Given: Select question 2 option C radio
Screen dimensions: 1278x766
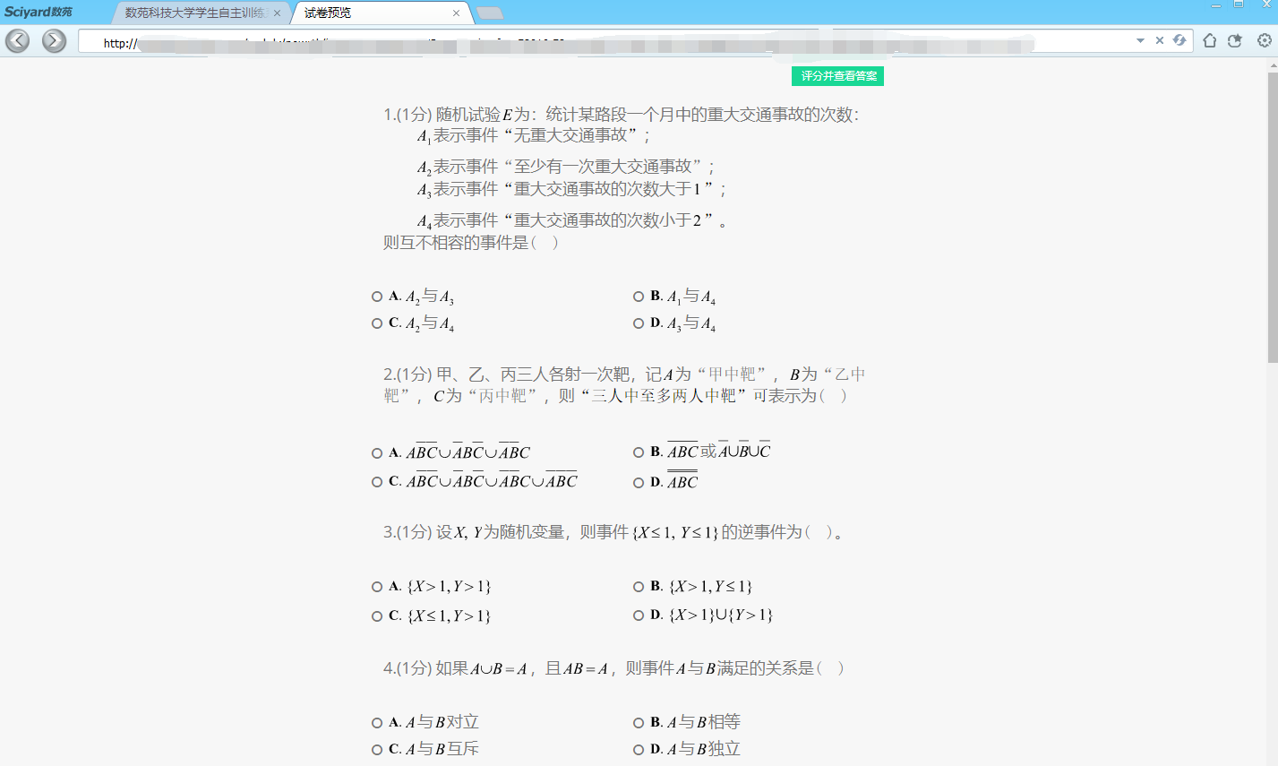Looking at the screenshot, I should coord(377,482).
